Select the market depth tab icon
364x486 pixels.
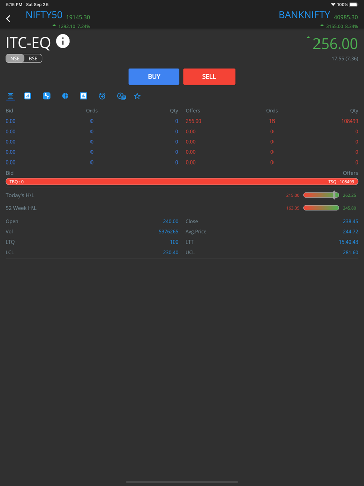10,96
